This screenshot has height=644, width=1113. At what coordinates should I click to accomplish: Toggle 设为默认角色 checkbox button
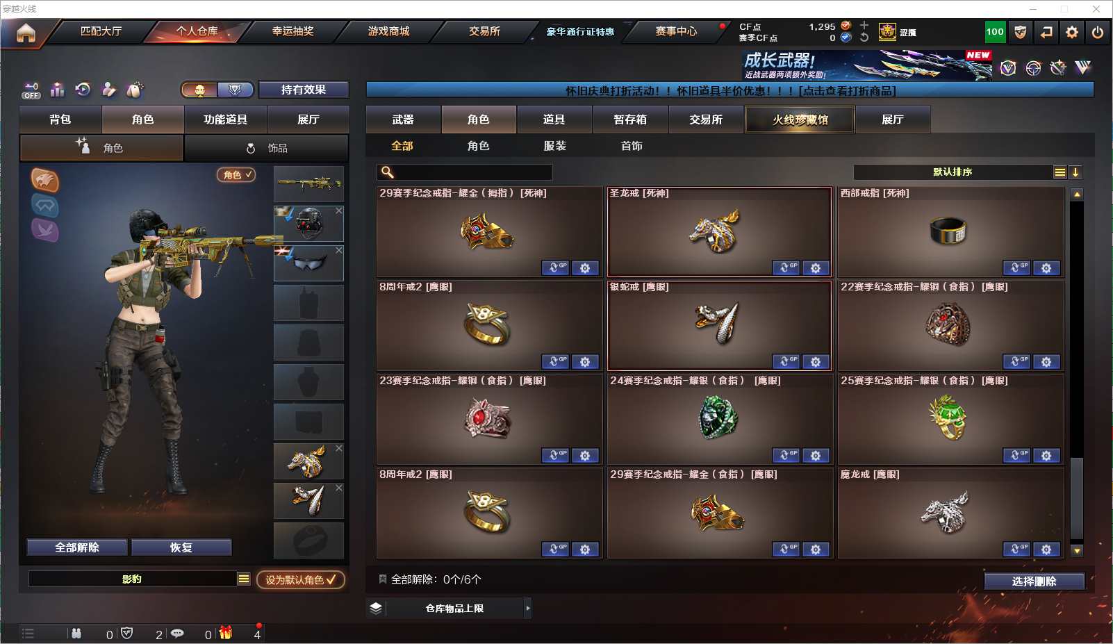coord(301,579)
